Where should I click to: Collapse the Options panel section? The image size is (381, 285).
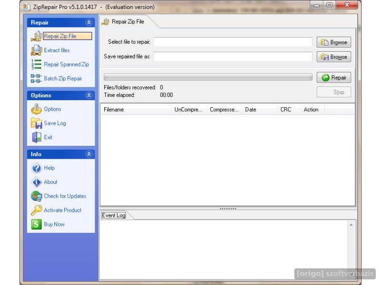89,95
